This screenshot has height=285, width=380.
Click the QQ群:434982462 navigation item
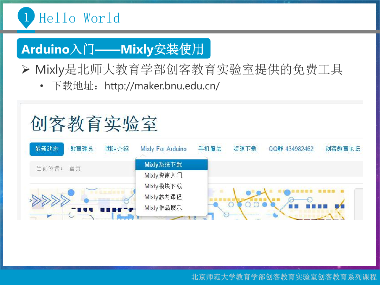click(x=291, y=149)
